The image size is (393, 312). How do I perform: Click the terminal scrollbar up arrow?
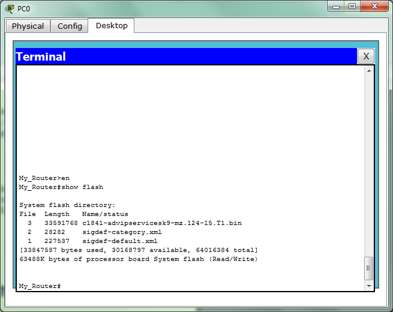[369, 71]
